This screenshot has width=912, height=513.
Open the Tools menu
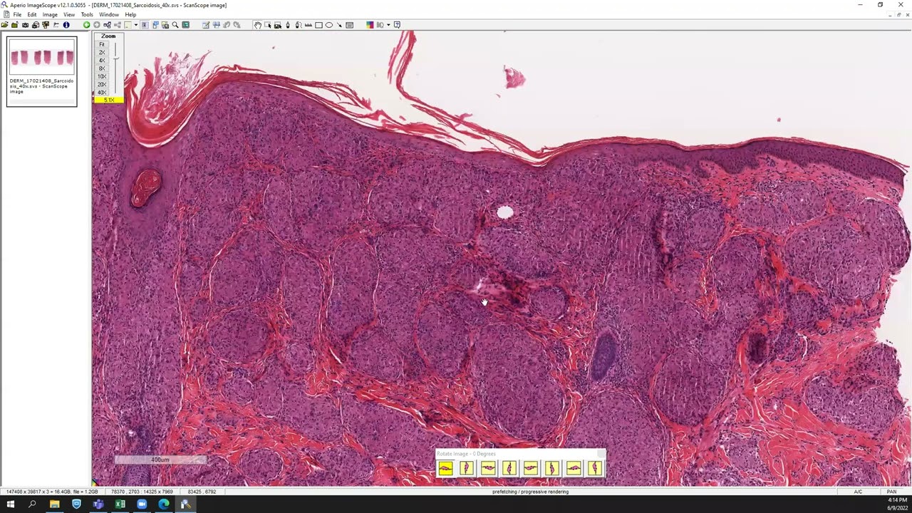point(87,14)
